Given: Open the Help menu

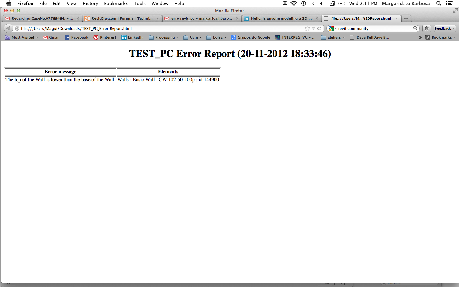Looking at the screenshot, I should 179,4.
